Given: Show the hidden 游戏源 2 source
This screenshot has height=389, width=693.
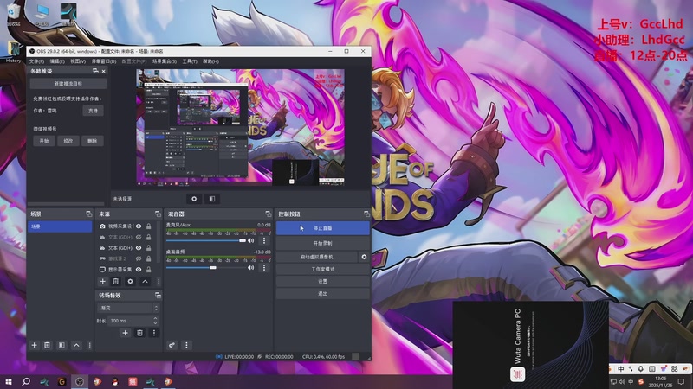Looking at the screenshot, I should click(139, 258).
